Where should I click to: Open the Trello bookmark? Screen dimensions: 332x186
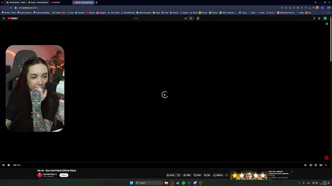(x=165, y=13)
